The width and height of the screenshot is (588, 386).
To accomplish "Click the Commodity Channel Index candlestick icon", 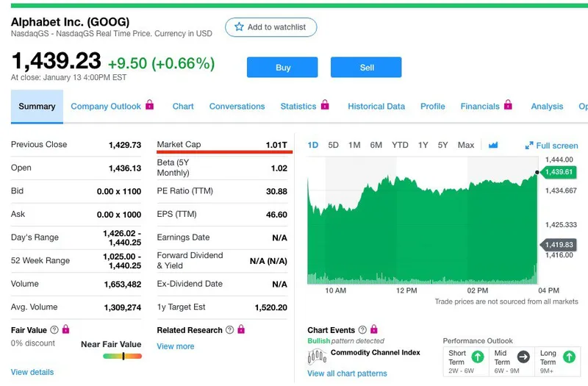I will 316,357.
